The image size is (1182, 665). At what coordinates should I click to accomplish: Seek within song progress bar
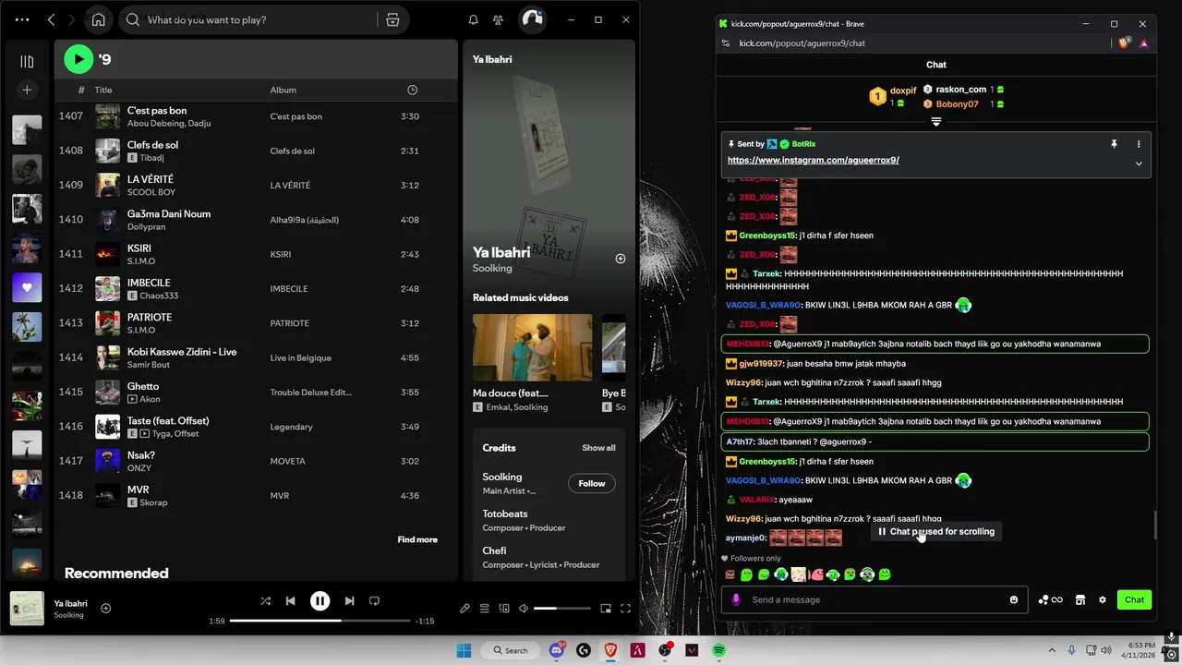[x=319, y=621]
